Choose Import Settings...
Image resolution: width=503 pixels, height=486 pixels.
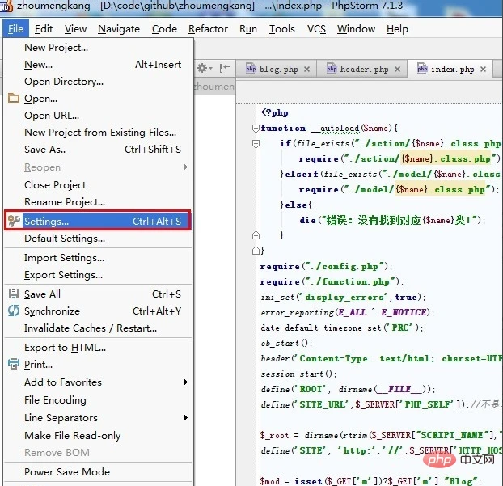click(98, 258)
